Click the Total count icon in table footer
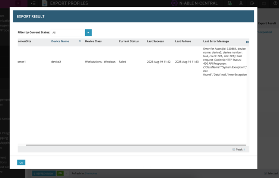This screenshot has height=178, width=279. [x=234, y=149]
